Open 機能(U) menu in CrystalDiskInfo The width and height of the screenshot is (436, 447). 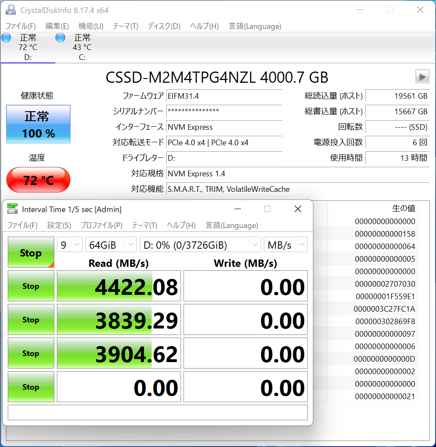(91, 26)
